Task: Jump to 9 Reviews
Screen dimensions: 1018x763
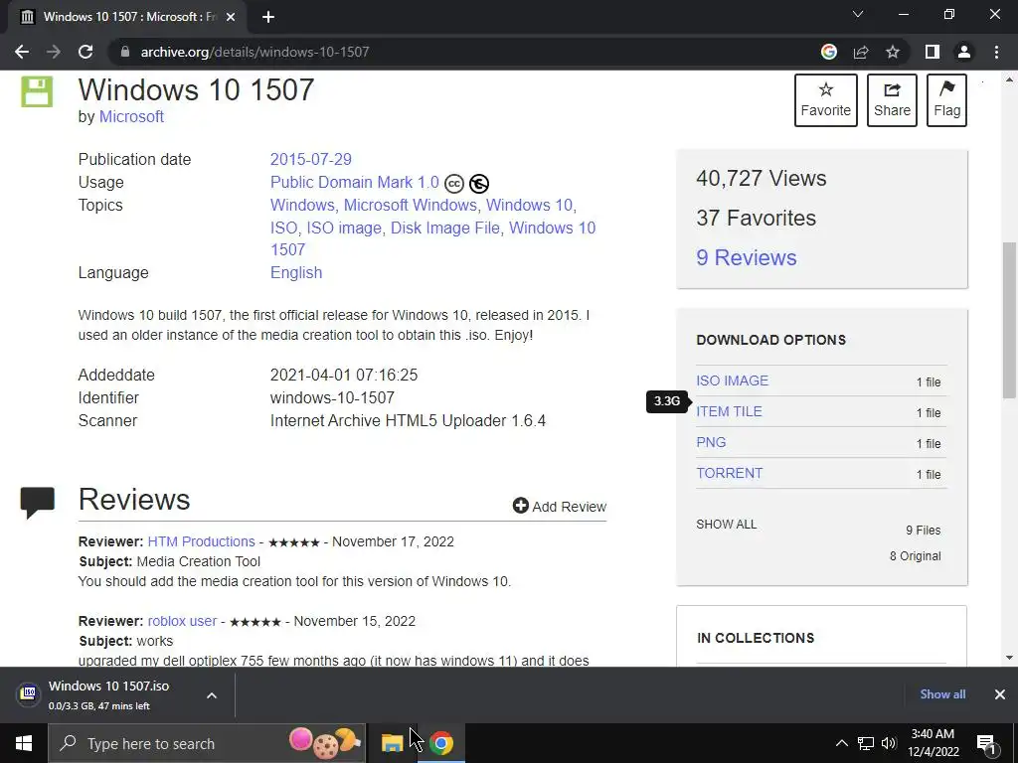Action: point(746,257)
